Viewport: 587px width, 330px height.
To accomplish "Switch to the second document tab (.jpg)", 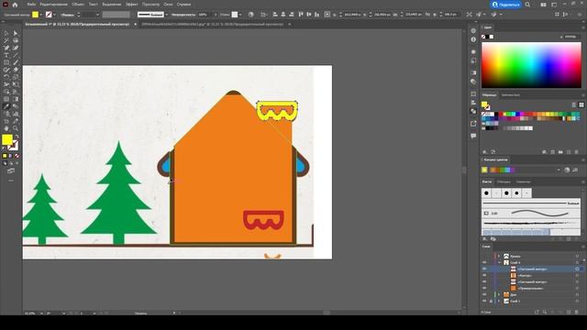I will coord(212,24).
